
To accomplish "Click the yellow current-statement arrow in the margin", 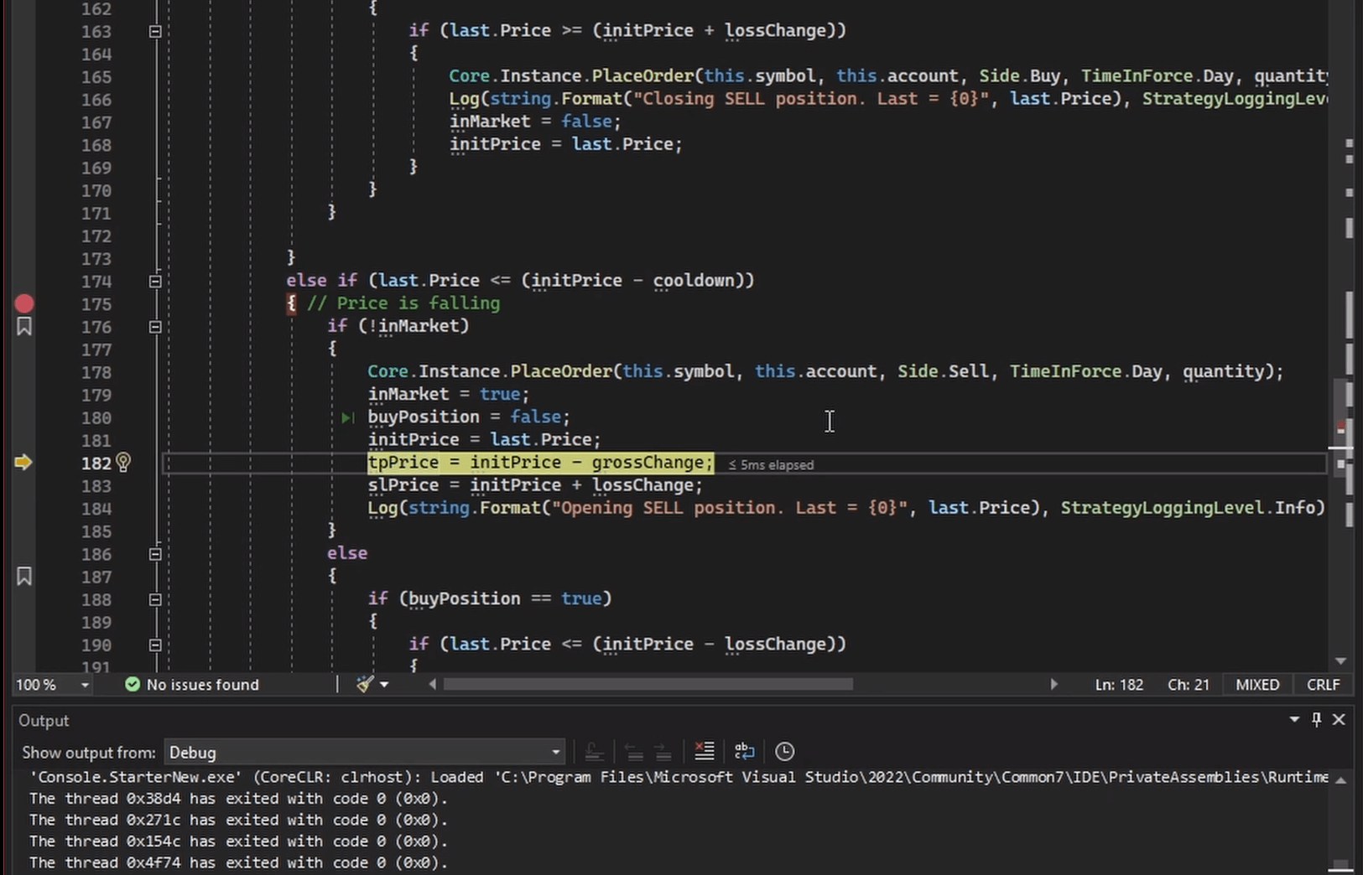I will [x=23, y=463].
